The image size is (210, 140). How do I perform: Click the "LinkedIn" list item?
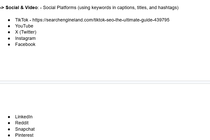tap(24, 117)
